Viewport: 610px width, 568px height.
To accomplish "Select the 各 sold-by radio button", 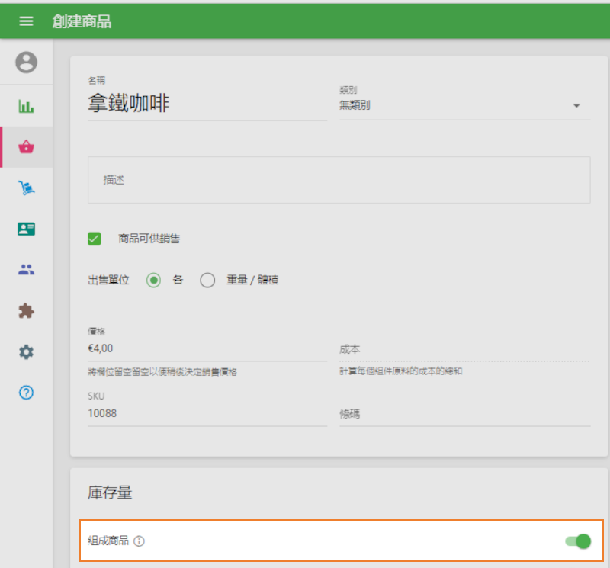I will click(x=154, y=281).
